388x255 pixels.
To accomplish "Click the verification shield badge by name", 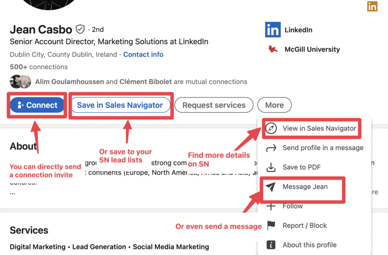I will click(x=80, y=29).
